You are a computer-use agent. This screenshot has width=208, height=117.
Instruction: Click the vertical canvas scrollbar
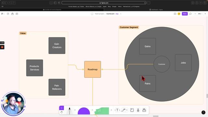pyautogui.click(x=207, y=96)
